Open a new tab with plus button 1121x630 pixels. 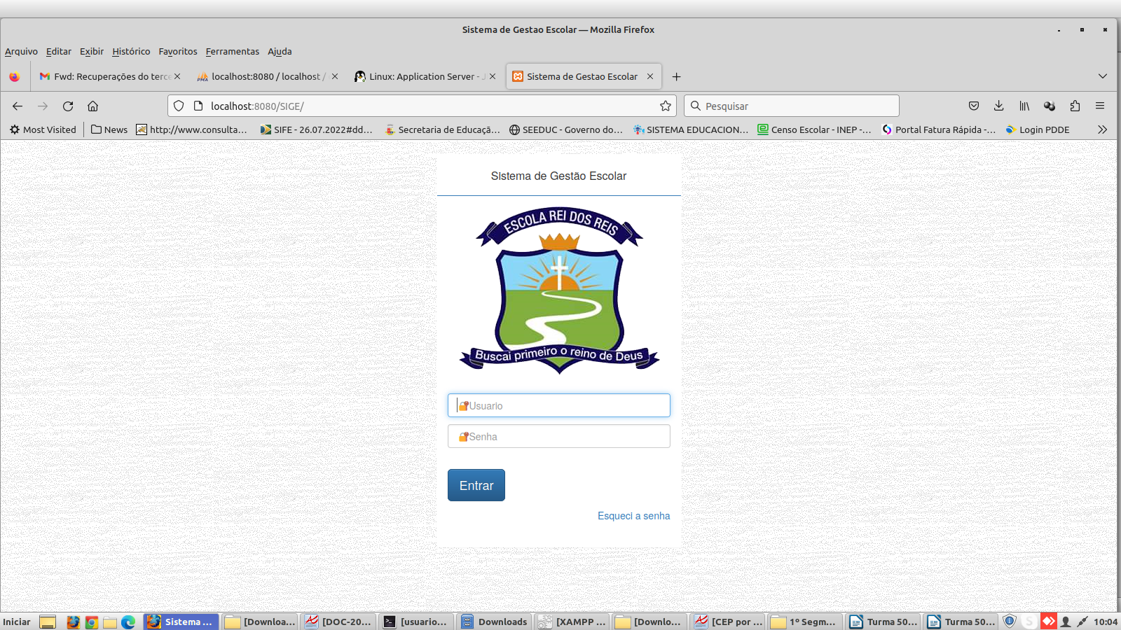(x=676, y=76)
